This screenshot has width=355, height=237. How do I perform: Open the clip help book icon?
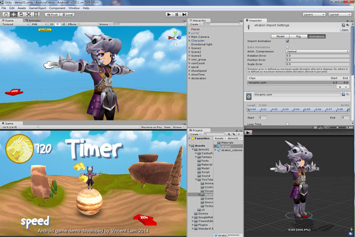coord(343,94)
